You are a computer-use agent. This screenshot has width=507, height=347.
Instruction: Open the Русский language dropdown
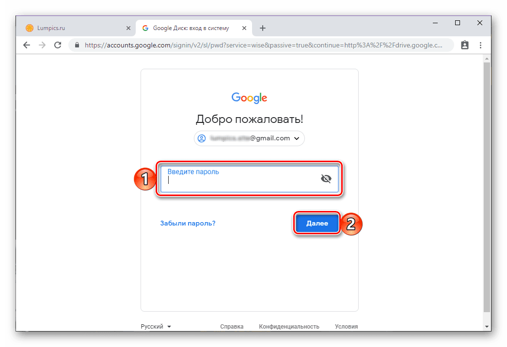156,326
